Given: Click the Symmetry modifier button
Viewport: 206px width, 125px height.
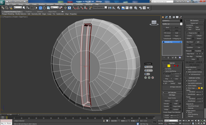Looking at the screenshot, I should click(x=167, y=36).
